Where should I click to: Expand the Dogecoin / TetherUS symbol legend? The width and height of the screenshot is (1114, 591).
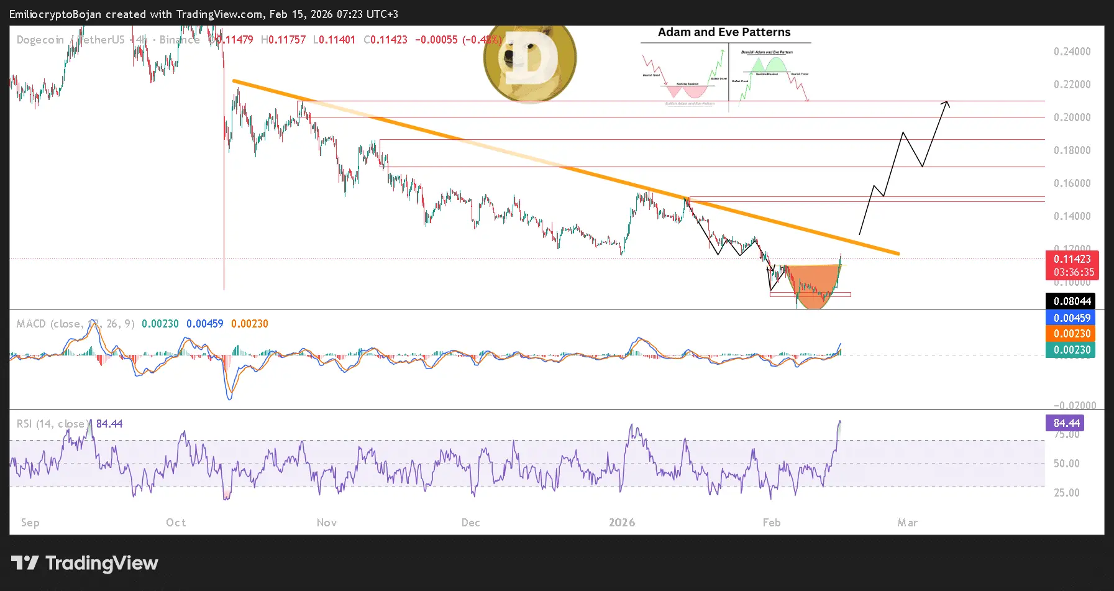(x=108, y=40)
